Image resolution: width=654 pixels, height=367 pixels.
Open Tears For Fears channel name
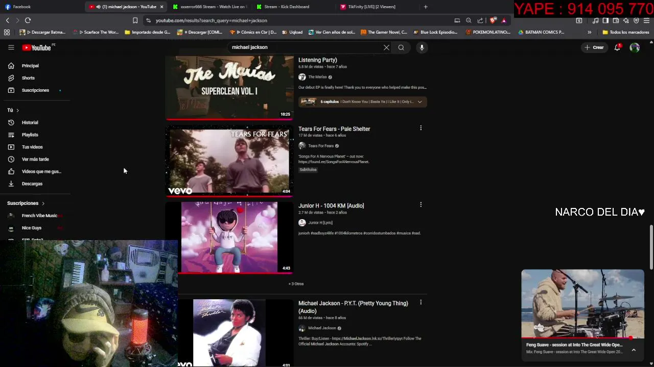[321, 146]
